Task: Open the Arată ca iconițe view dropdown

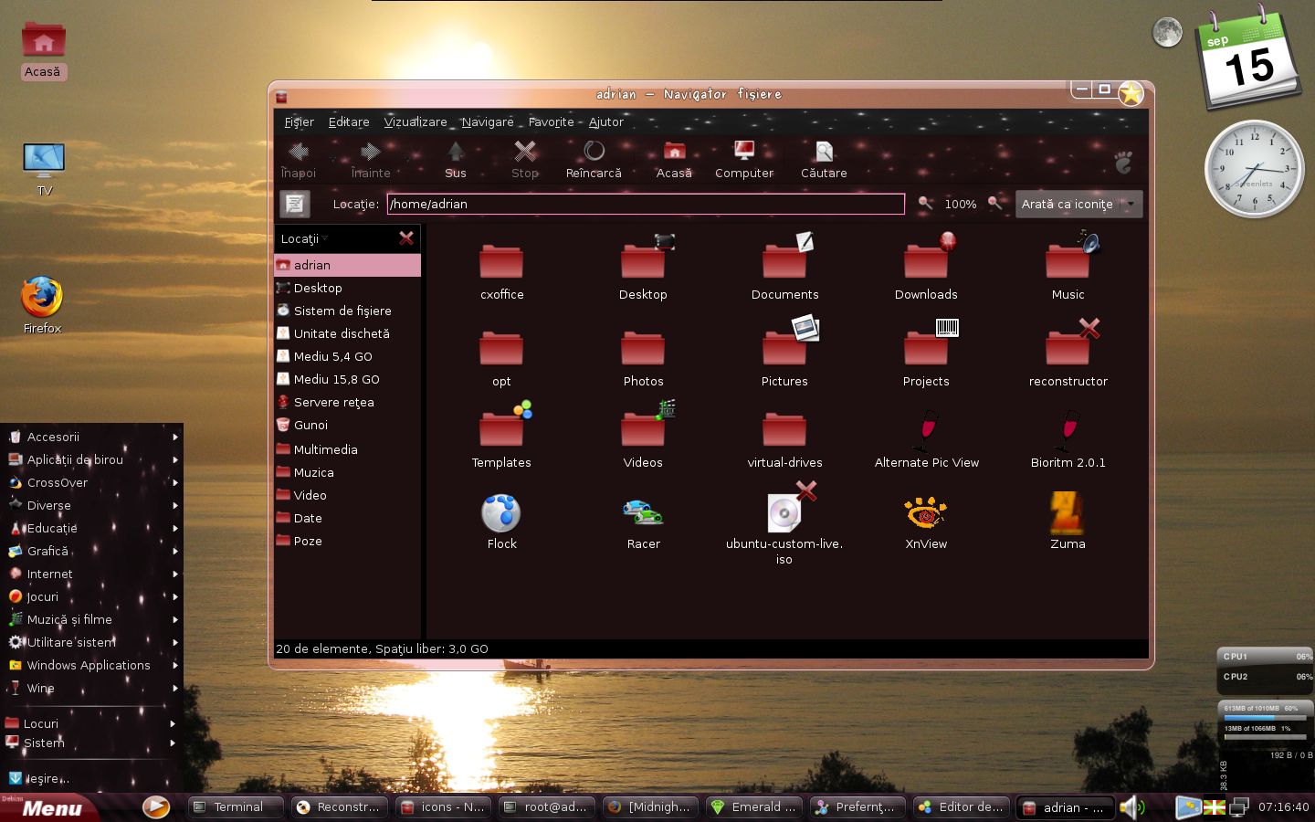Action: [1078, 204]
